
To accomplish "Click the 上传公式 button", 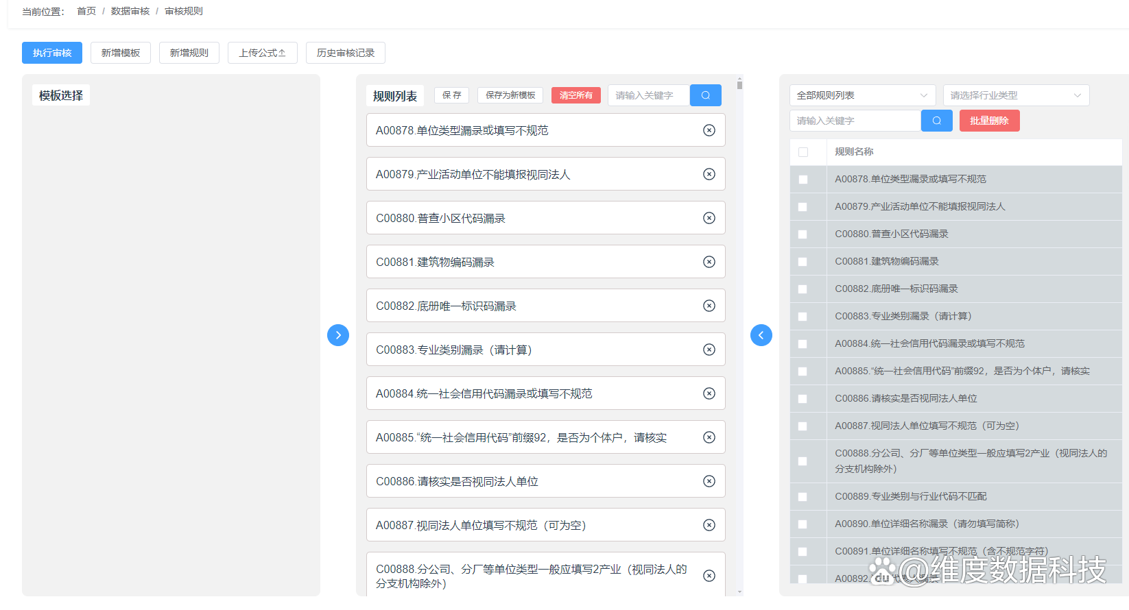I will 263,53.
